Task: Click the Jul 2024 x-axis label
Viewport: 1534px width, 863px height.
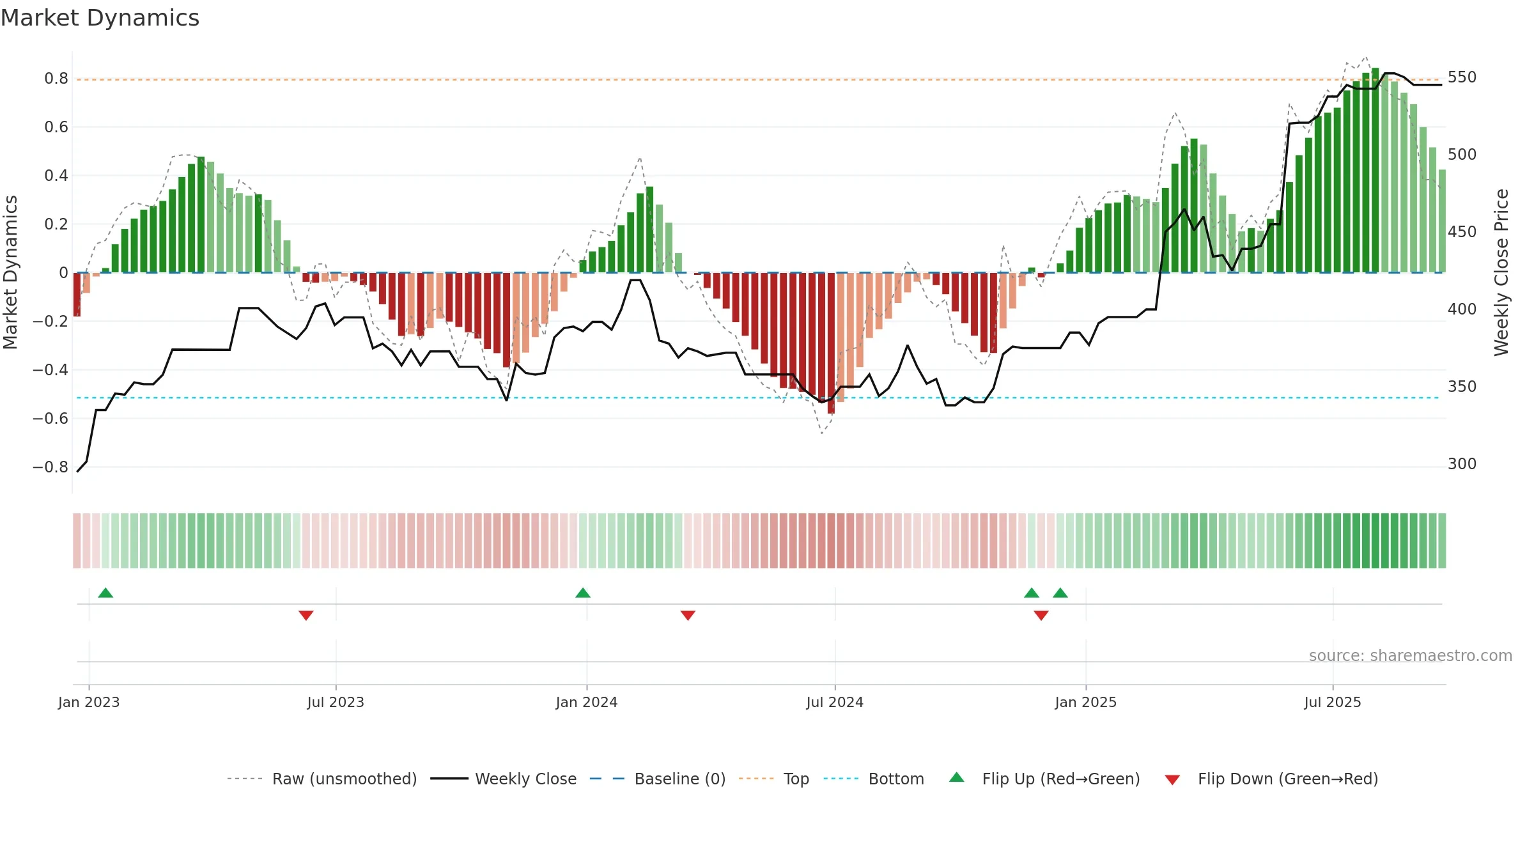Action: click(835, 702)
